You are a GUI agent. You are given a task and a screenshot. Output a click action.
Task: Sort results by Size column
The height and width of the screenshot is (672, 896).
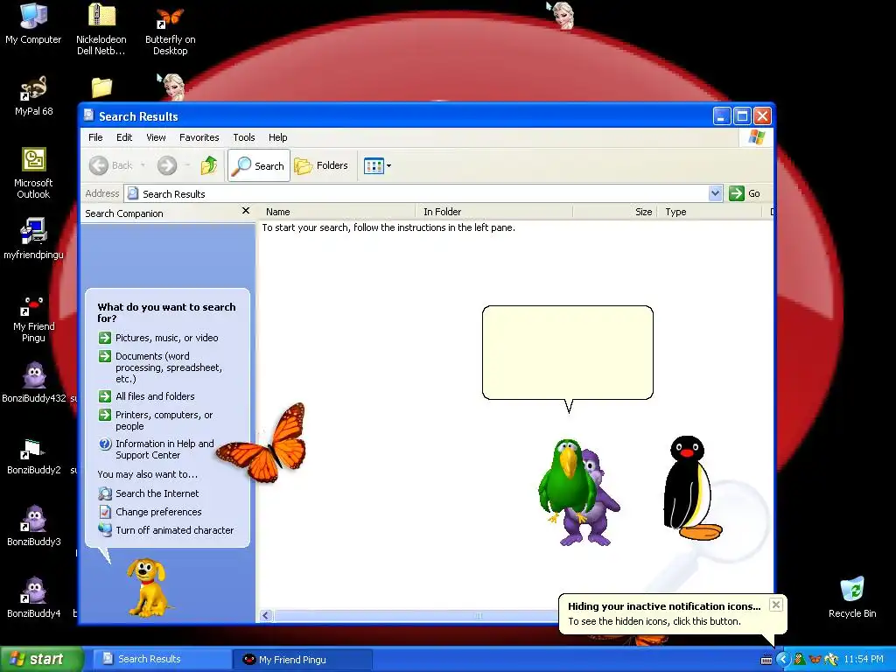pos(615,212)
